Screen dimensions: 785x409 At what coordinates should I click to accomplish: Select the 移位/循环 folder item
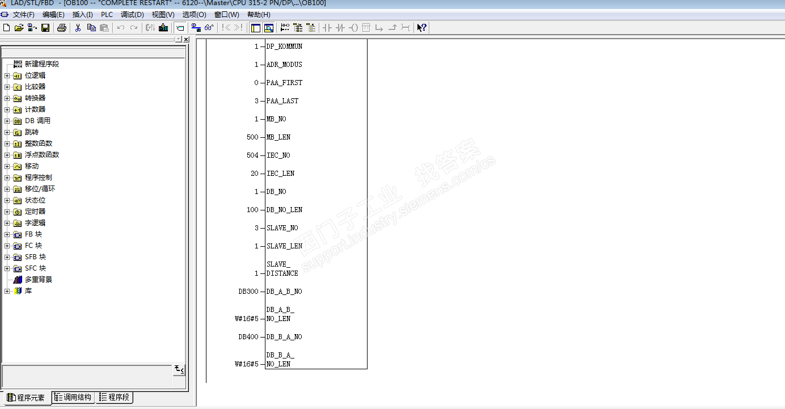click(40, 189)
